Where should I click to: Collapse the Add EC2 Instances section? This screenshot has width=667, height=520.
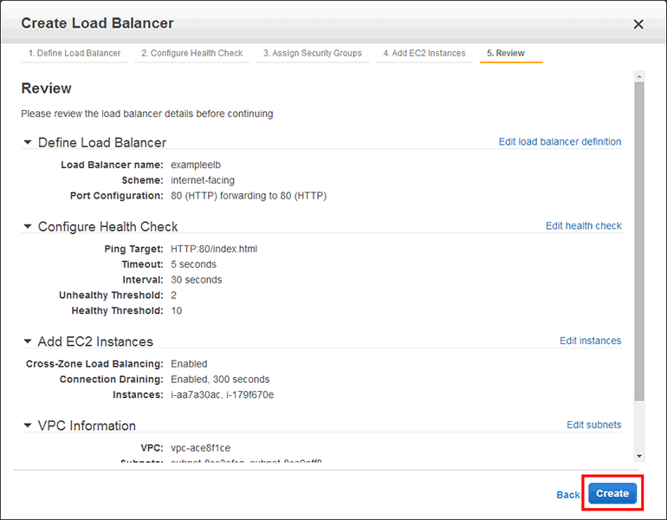(x=28, y=341)
